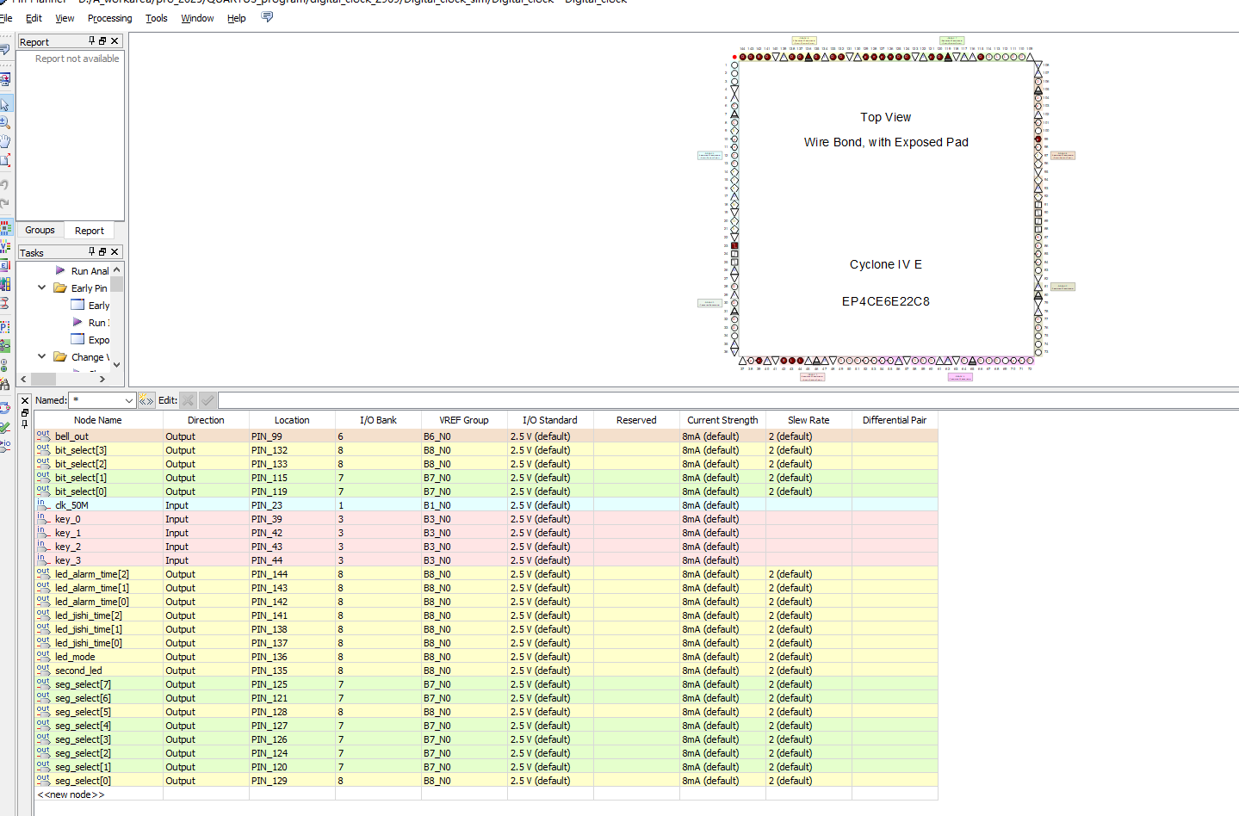Sort by the Direction column header
The height and width of the screenshot is (816, 1239).
pos(206,420)
